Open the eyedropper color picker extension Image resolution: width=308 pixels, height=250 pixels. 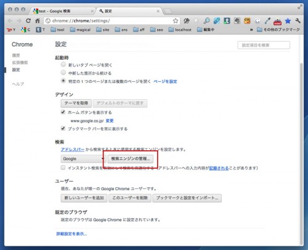(x=267, y=21)
